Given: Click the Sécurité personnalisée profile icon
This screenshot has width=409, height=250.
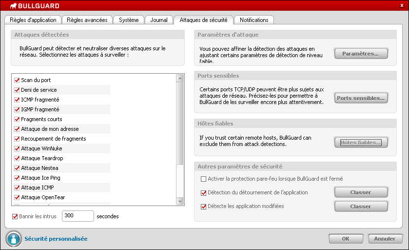Looking at the screenshot, I should point(14,239).
